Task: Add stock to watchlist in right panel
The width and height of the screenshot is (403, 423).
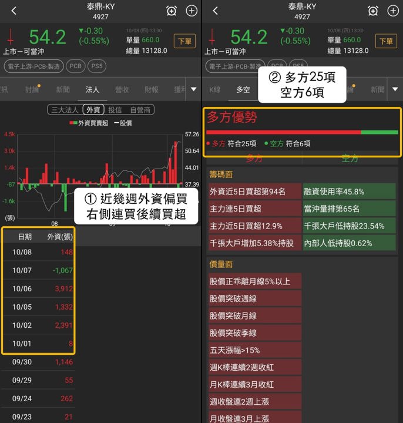Action: [393, 11]
